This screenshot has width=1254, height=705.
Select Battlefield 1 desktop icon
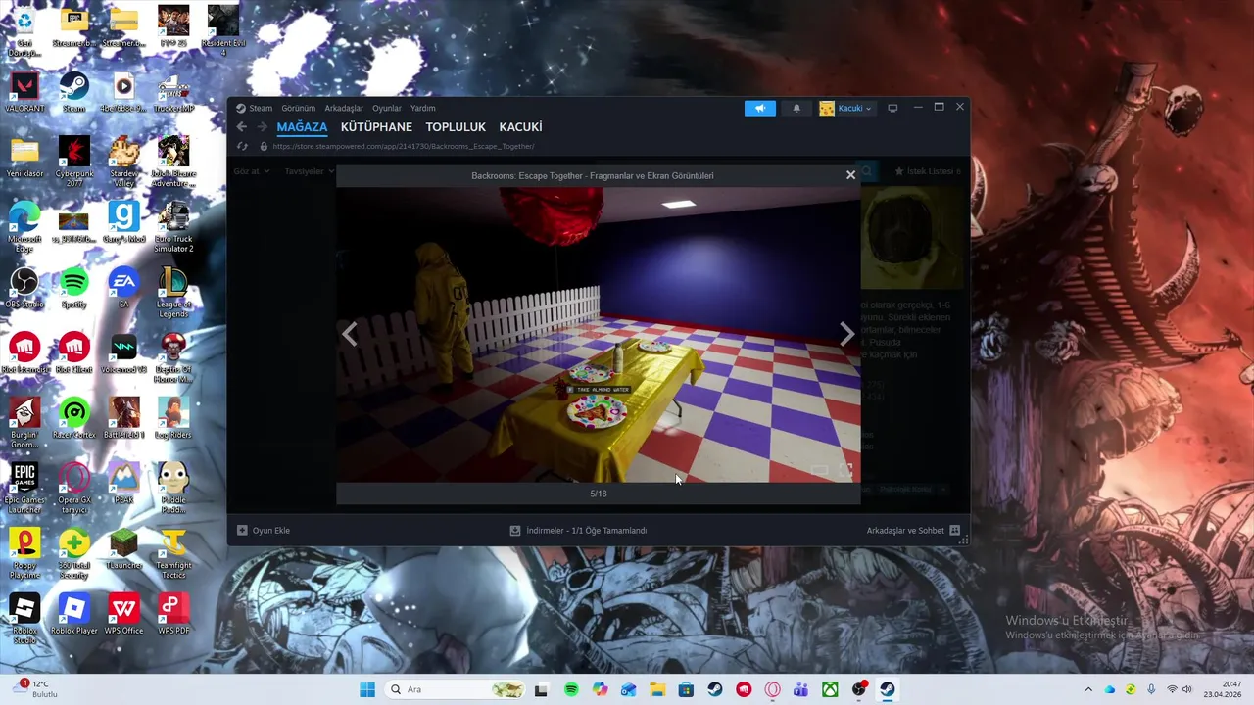pyautogui.click(x=124, y=418)
